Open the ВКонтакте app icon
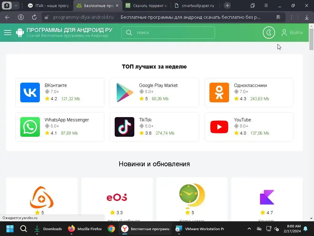Screen dimensions: 314x236 coord(30,92)
